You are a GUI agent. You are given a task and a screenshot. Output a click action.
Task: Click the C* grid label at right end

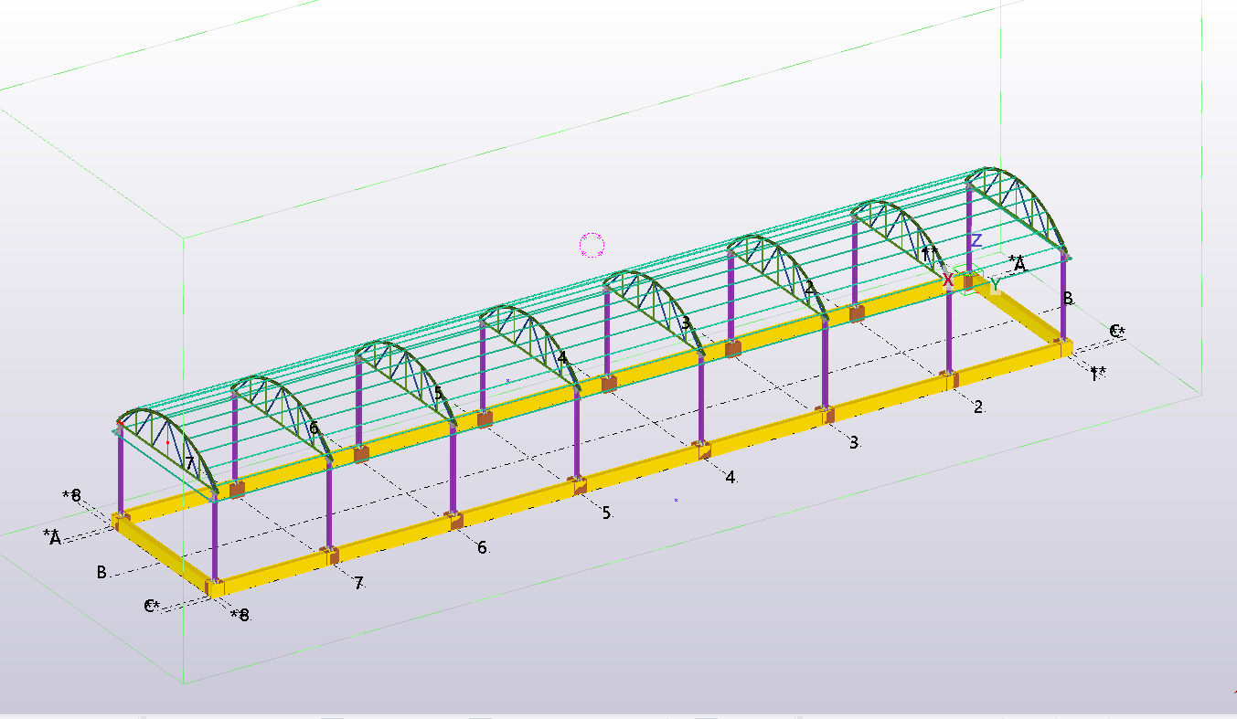point(1116,331)
